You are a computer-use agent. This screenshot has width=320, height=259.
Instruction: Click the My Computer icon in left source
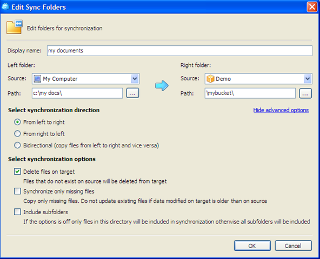coord(37,79)
